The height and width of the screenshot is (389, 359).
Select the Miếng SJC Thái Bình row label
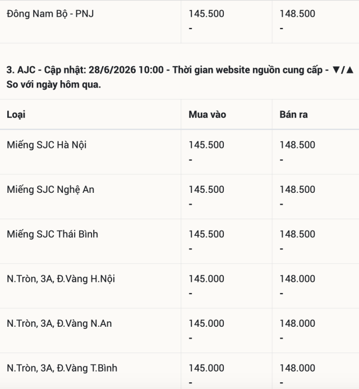pyautogui.click(x=52, y=234)
